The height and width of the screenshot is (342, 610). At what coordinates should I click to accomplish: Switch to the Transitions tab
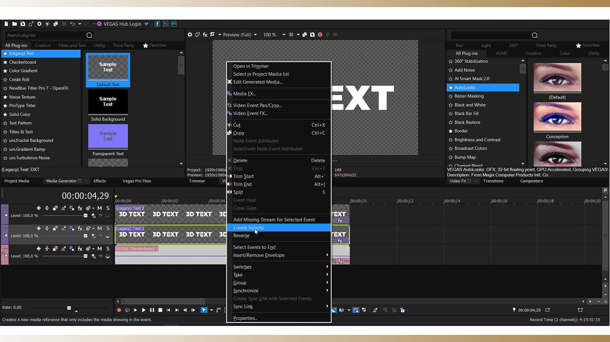493,181
